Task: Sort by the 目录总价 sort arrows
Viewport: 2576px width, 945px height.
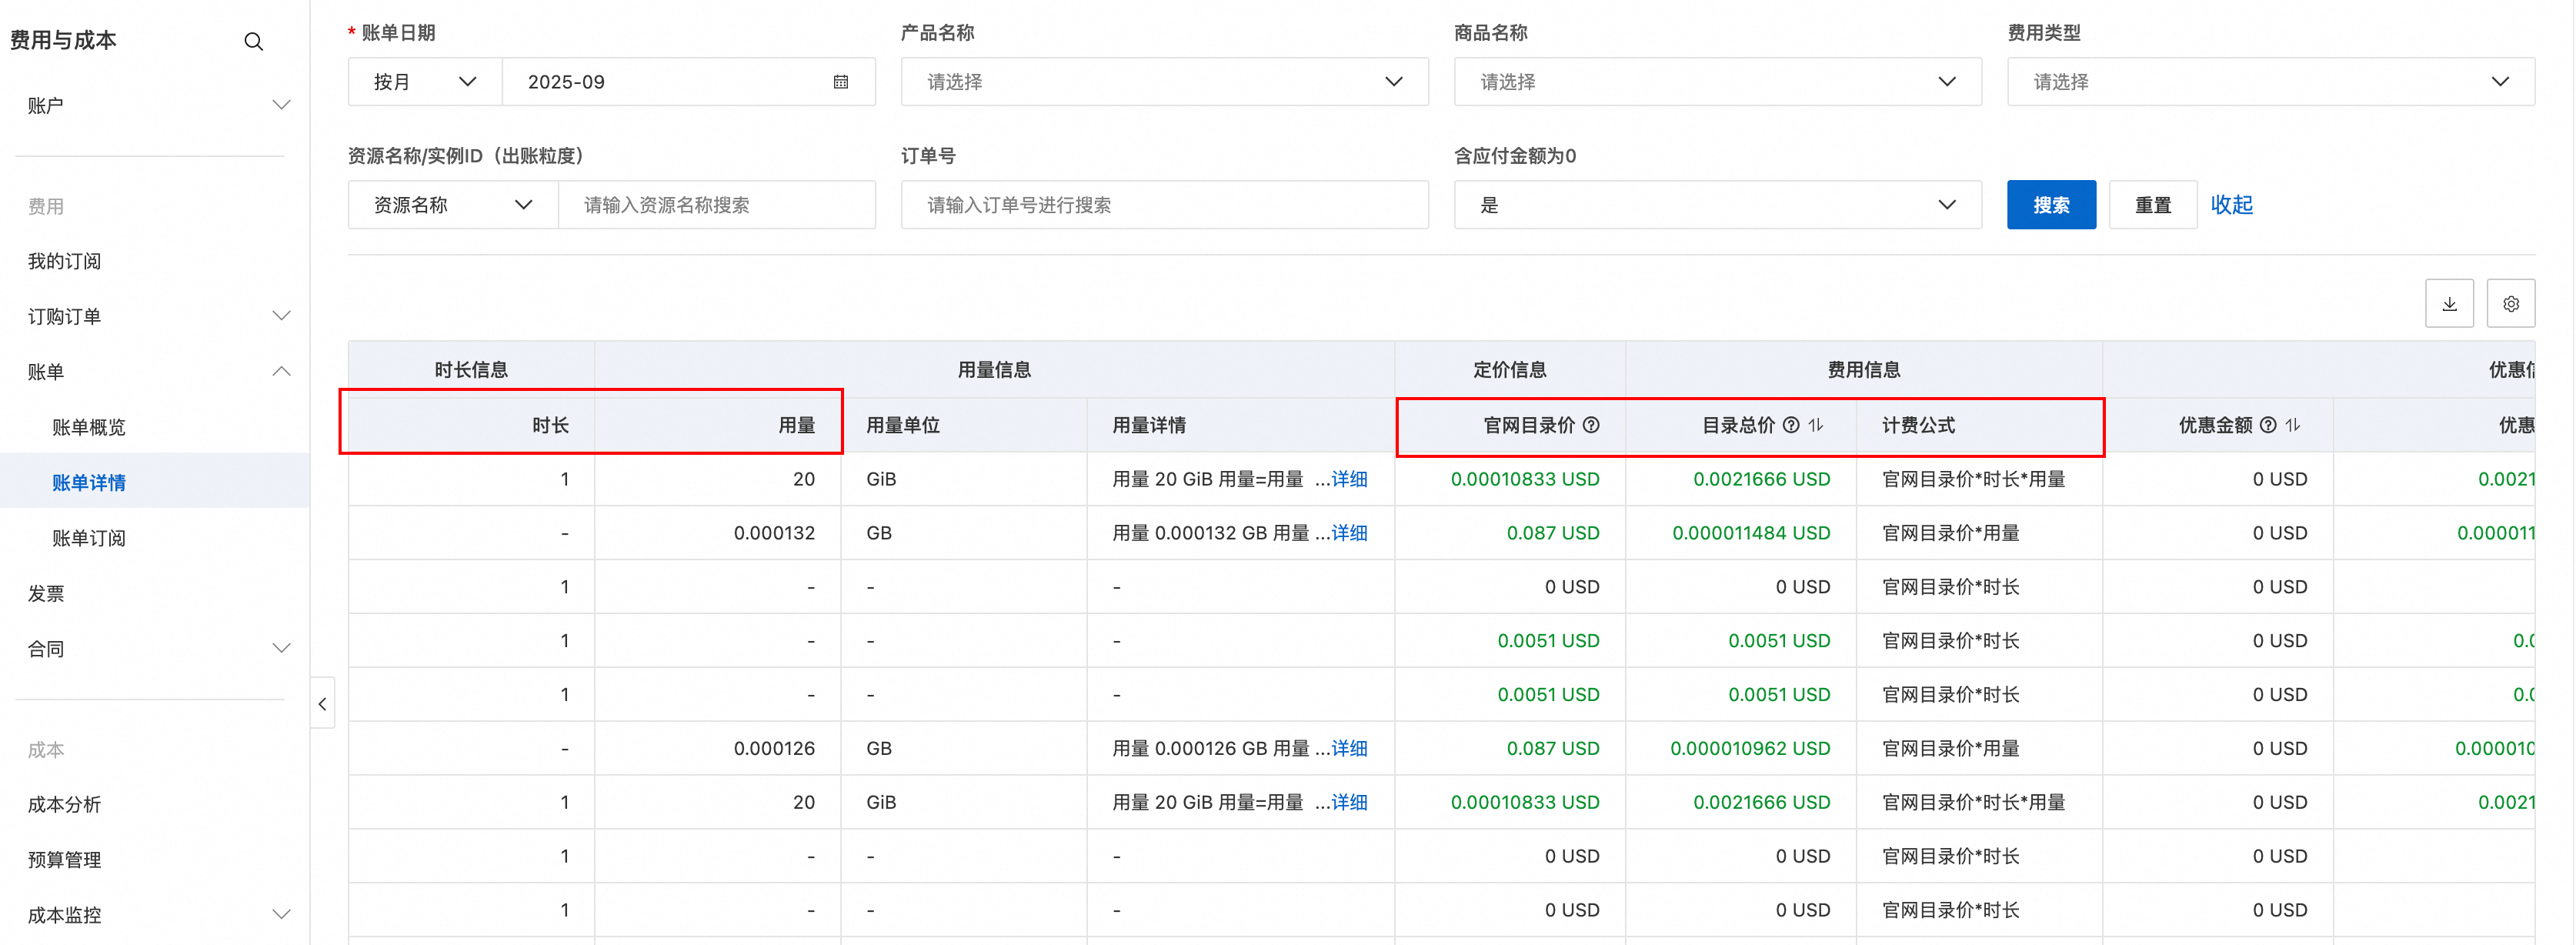Action: (x=1816, y=425)
